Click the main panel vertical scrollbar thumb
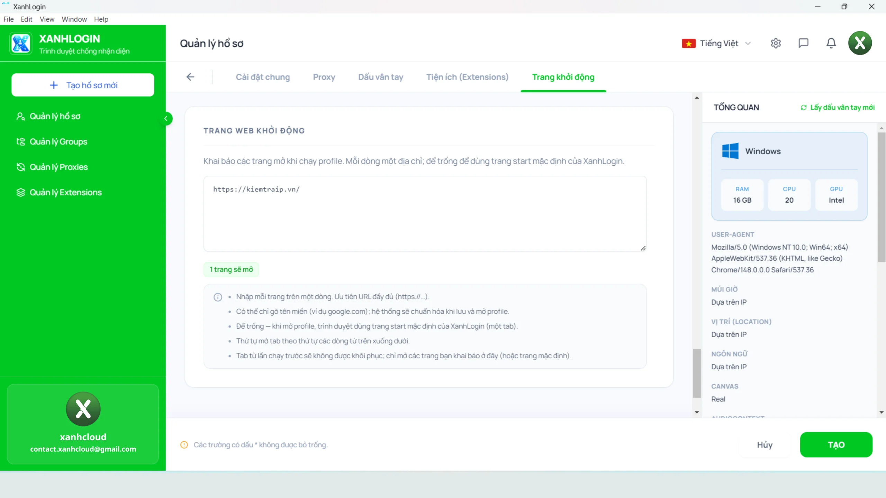 (697, 373)
